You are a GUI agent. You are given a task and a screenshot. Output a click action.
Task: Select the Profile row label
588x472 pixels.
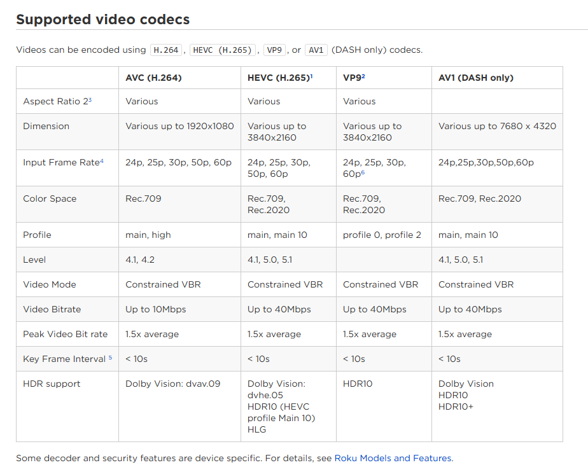pos(37,235)
